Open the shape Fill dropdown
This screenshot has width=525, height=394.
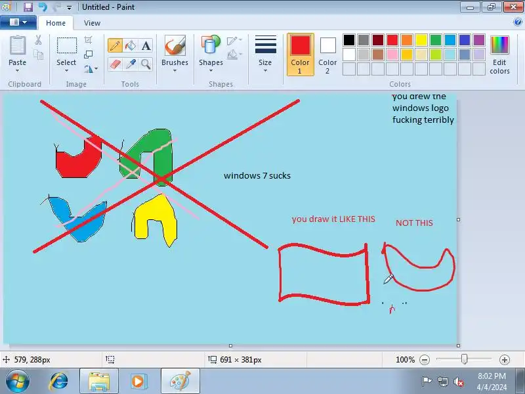click(x=234, y=55)
